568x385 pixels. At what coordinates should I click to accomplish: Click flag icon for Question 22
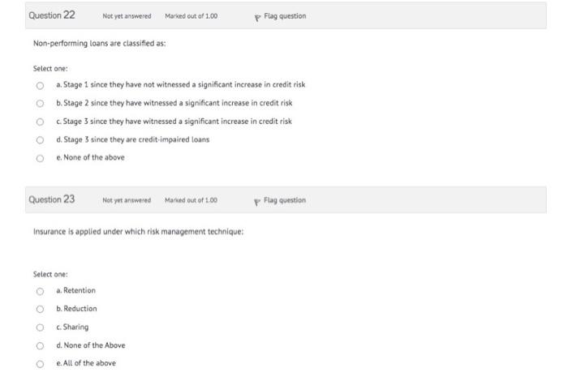coord(258,16)
